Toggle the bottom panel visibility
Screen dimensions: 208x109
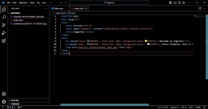point(175,3)
